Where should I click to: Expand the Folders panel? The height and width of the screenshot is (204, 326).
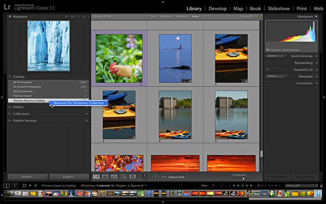click(x=11, y=107)
